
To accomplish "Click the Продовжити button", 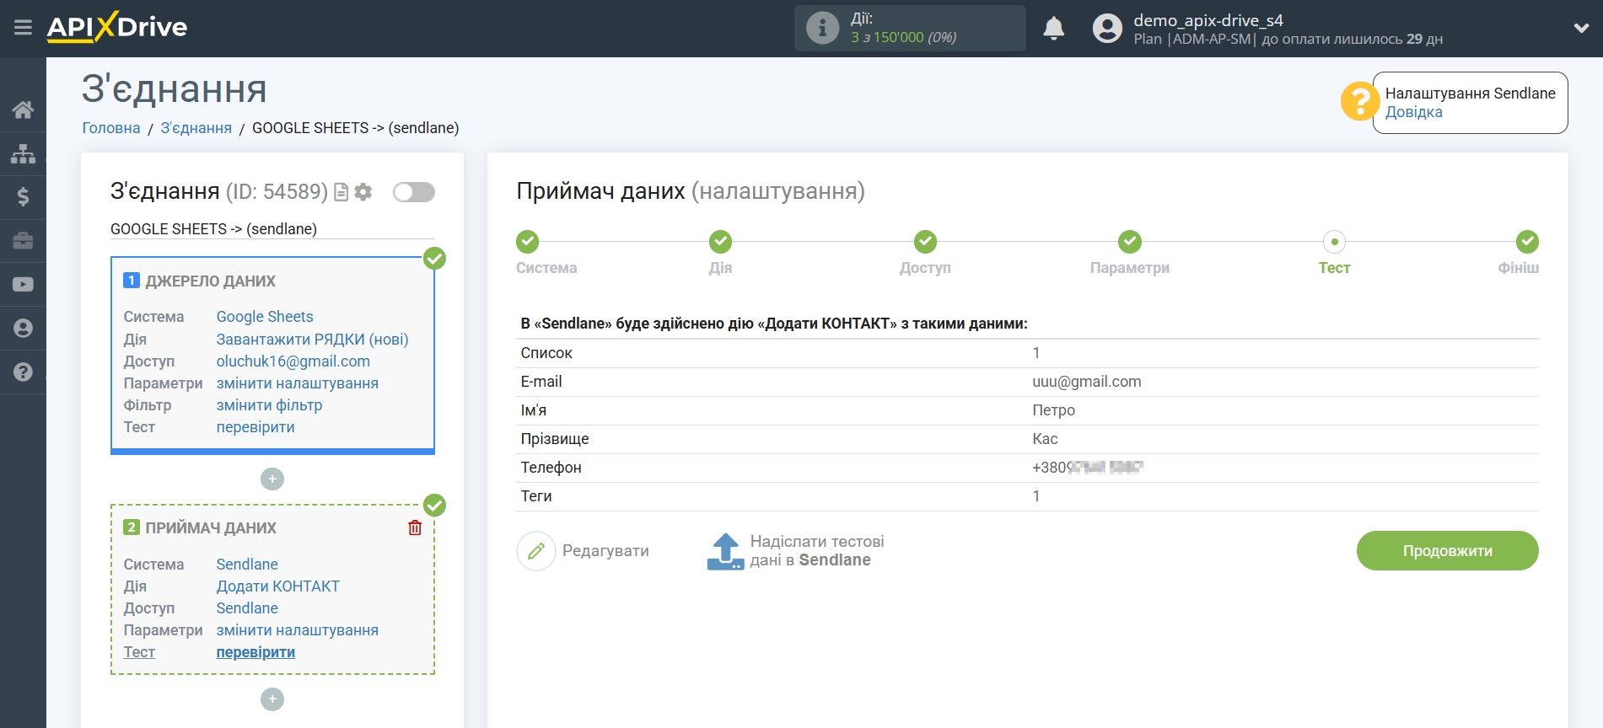I will pos(1447,551).
